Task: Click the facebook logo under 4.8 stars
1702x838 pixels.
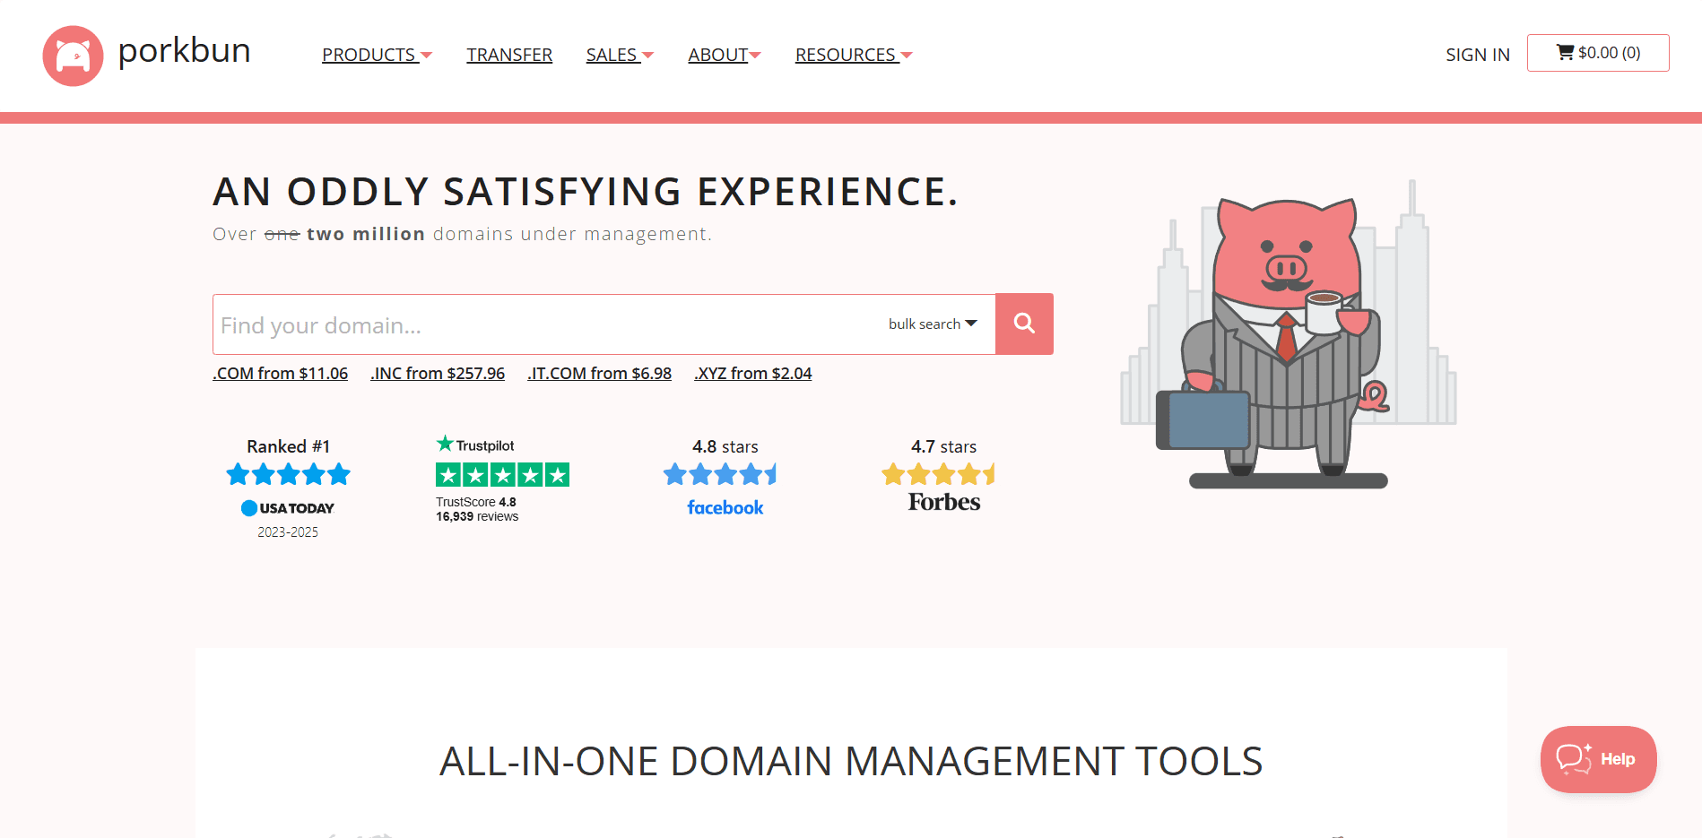Action: point(725,507)
